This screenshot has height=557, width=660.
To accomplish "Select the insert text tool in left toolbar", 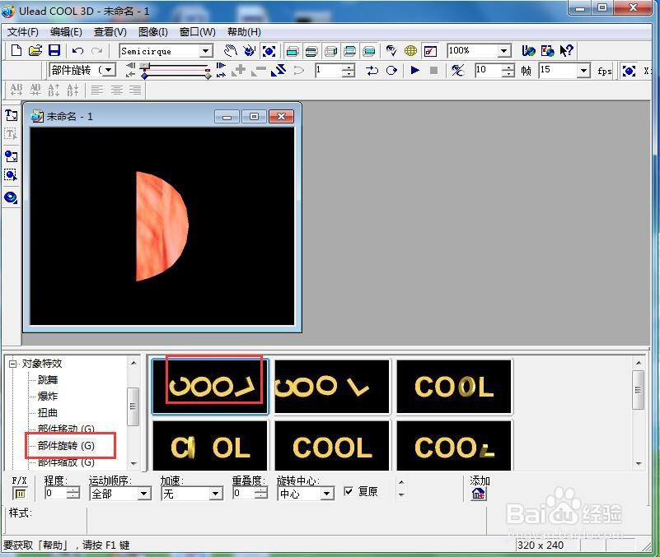I will pos(11,114).
